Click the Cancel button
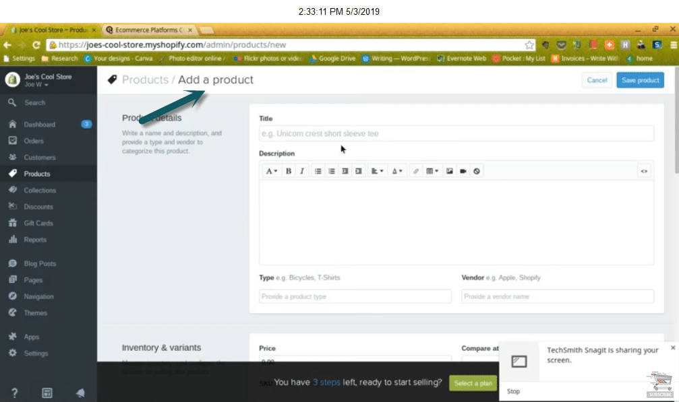This screenshot has width=679, height=402. click(x=597, y=80)
